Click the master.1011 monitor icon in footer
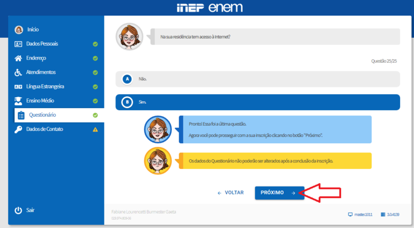 point(350,214)
